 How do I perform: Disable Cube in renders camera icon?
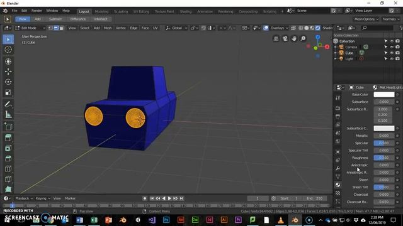397,53
